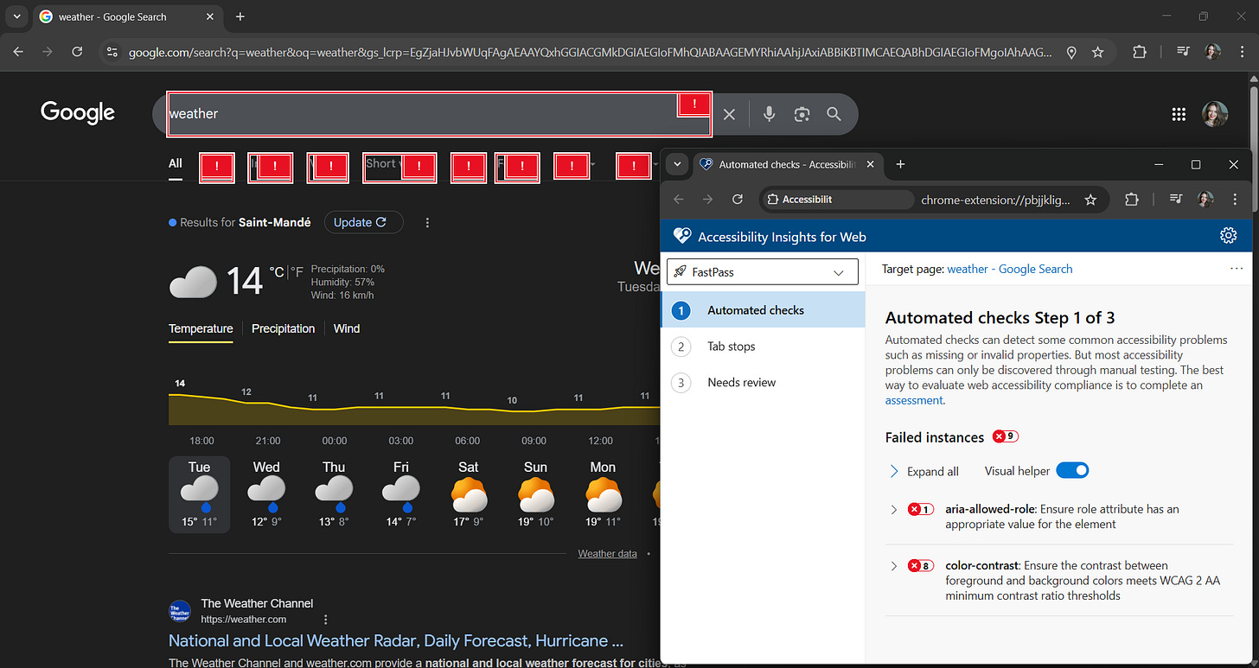Open the FastPass dropdown
The image size is (1259, 668).
(763, 271)
